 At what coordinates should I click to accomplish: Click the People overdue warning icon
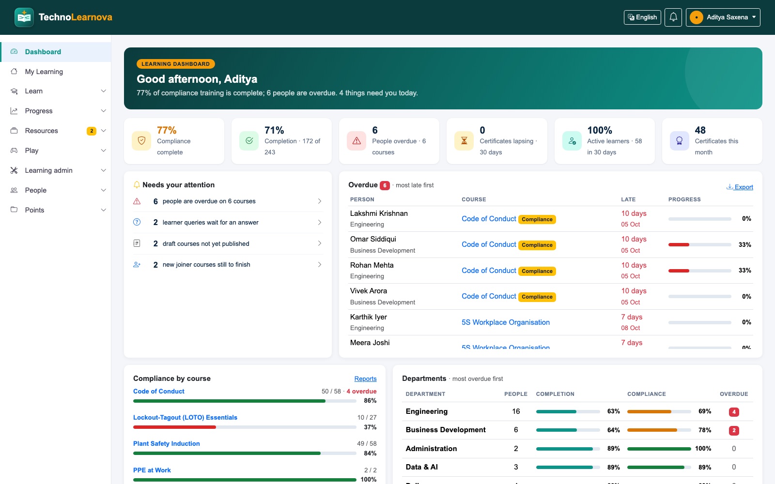point(356,141)
